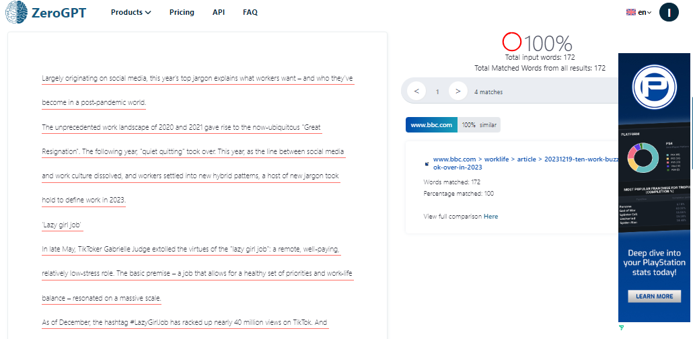Image resolution: width=693 pixels, height=339 pixels.
Task: Click 'Deep dive into your PlayStation stats' ad text
Action: (x=655, y=262)
